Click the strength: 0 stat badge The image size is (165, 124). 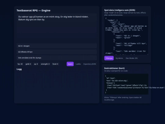pyautogui.click(x=45, y=64)
